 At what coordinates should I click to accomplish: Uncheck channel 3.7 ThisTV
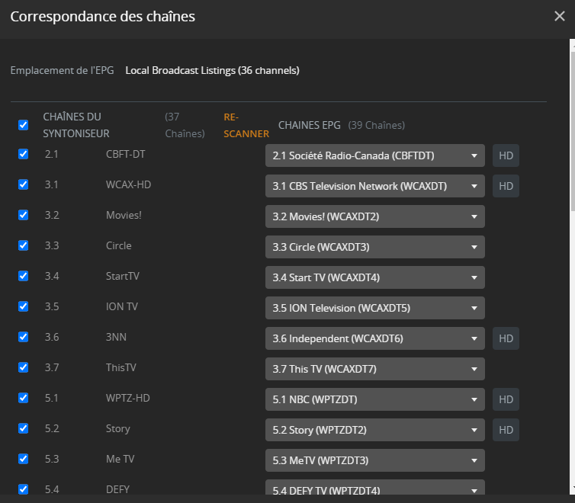tap(24, 367)
